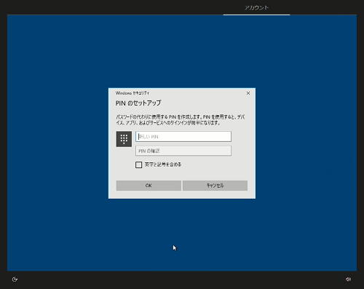The image size is (364, 289).
Task: Click the dark bottom bar between icons
Action: [182, 280]
